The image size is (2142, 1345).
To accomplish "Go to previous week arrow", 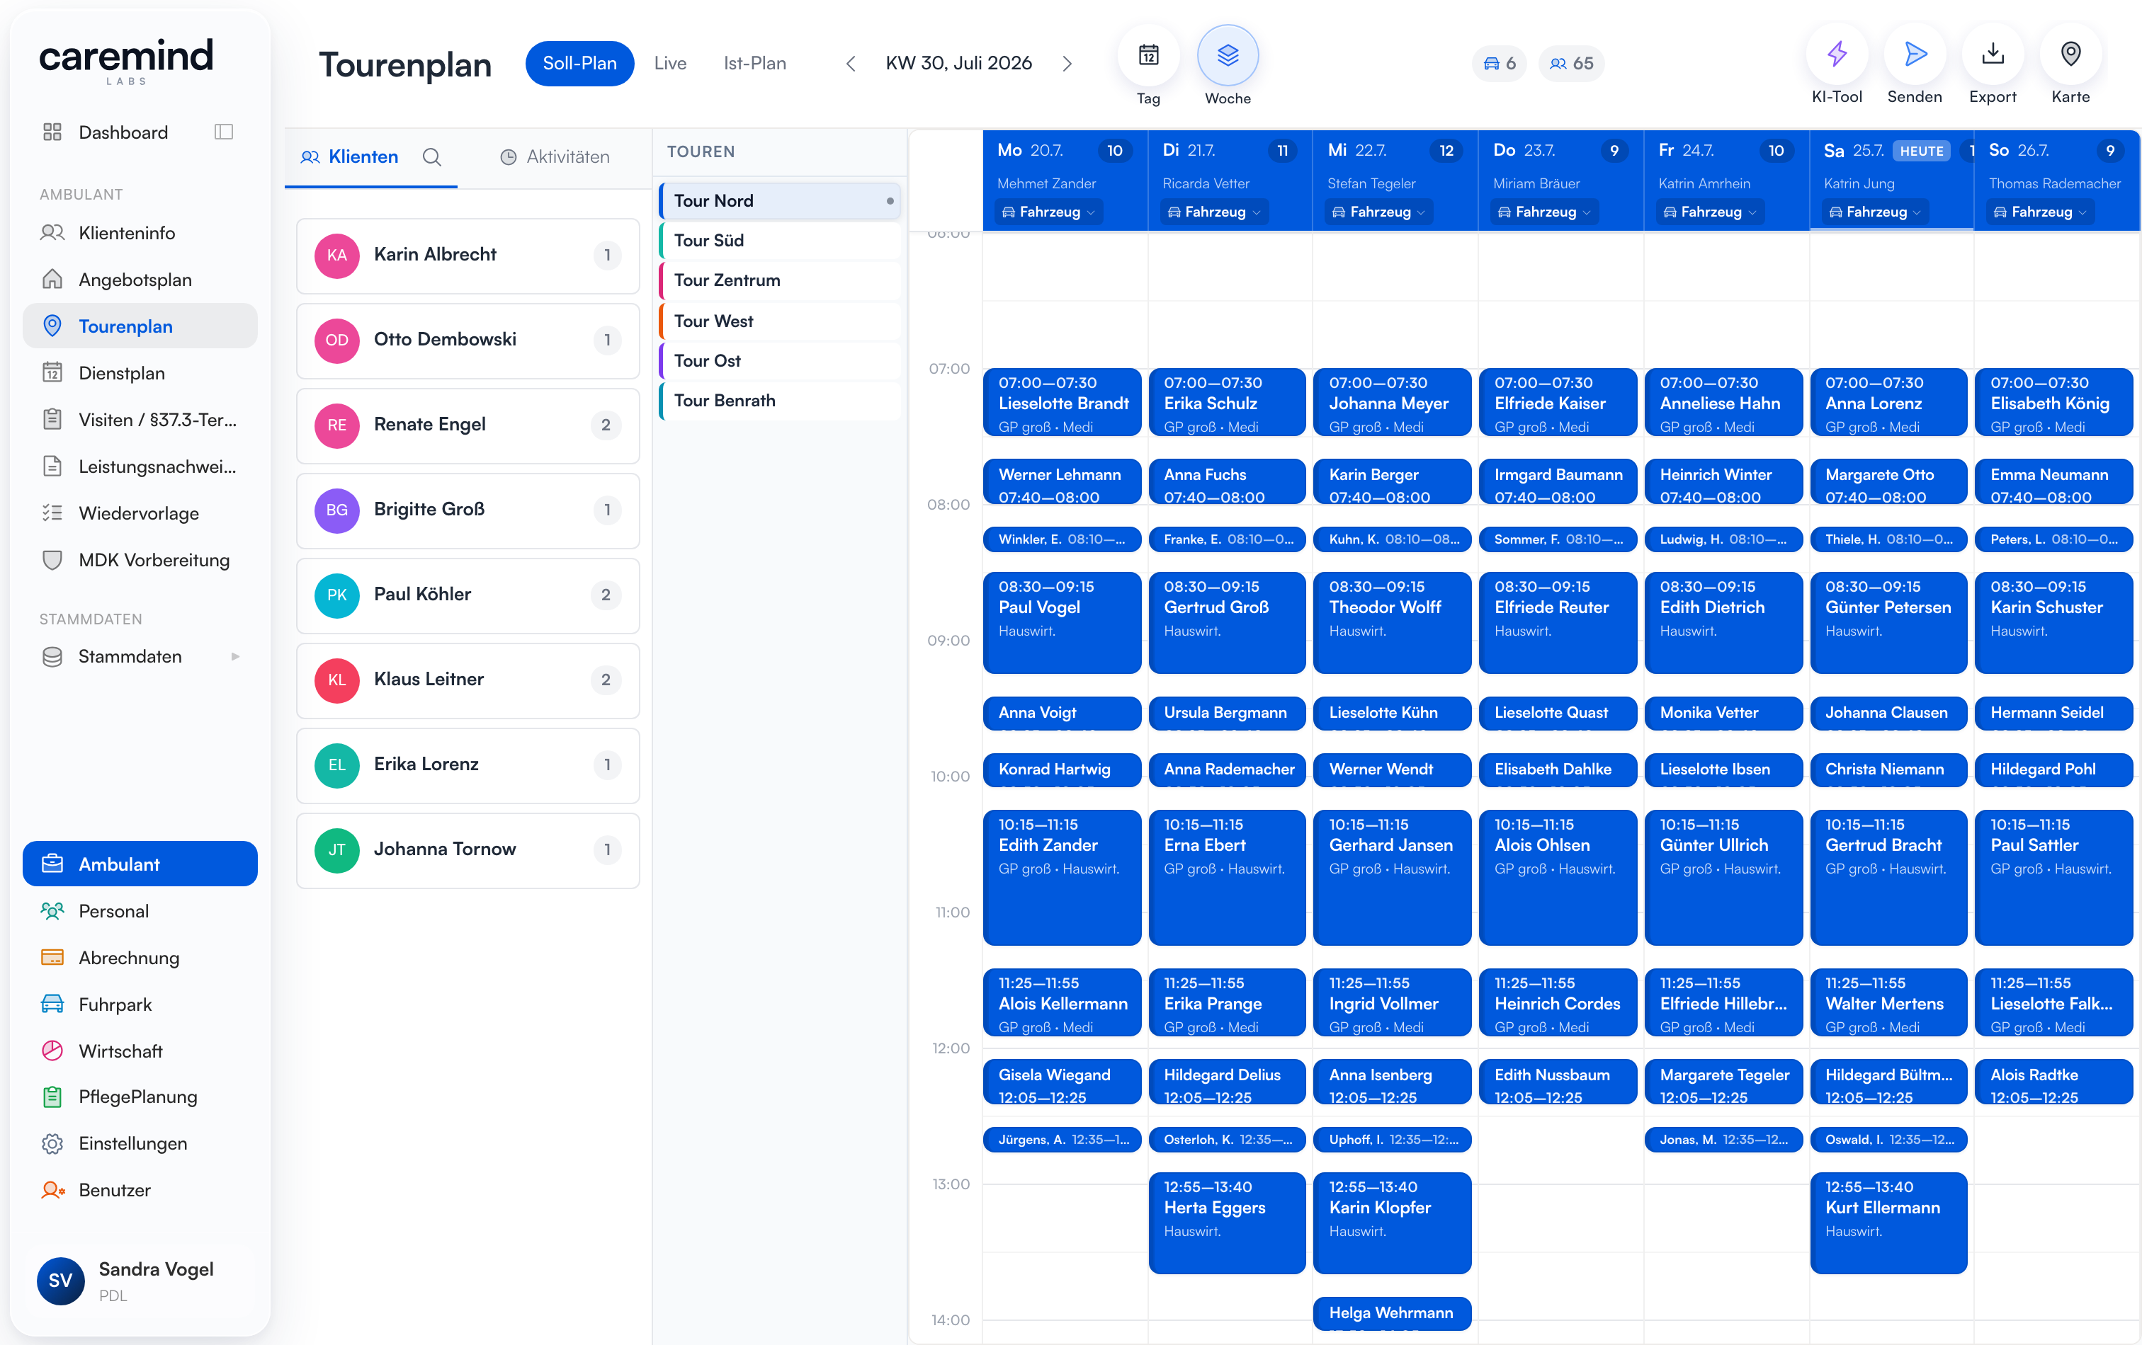I will click(851, 64).
